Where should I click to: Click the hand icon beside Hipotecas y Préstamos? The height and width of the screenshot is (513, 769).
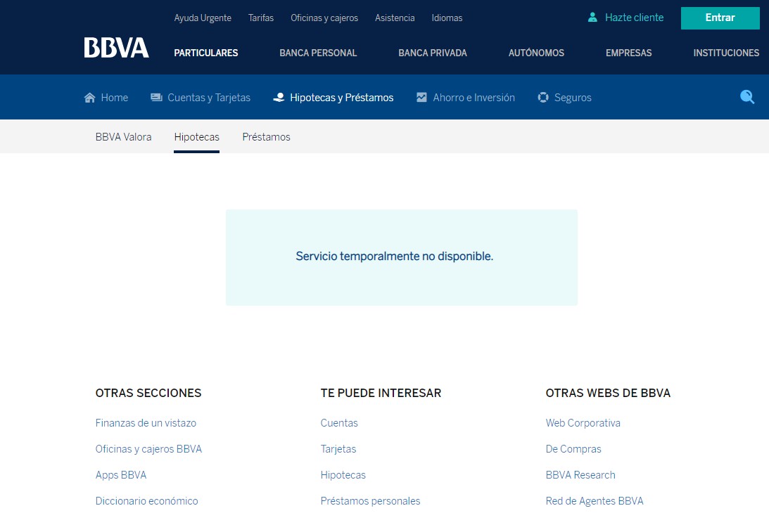[x=279, y=98]
